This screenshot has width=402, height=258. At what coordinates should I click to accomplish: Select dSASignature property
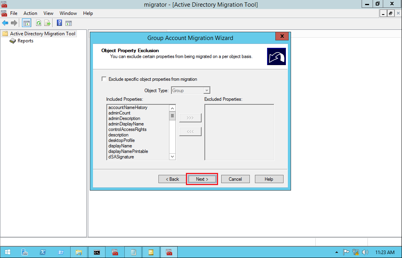(121, 157)
